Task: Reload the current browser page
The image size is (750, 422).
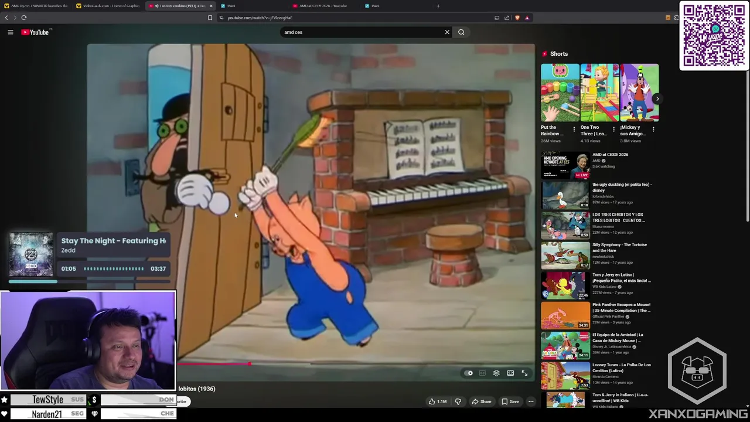Action: pos(24,18)
